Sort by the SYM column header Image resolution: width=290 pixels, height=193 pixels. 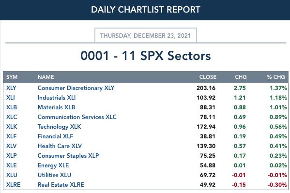pos(12,77)
